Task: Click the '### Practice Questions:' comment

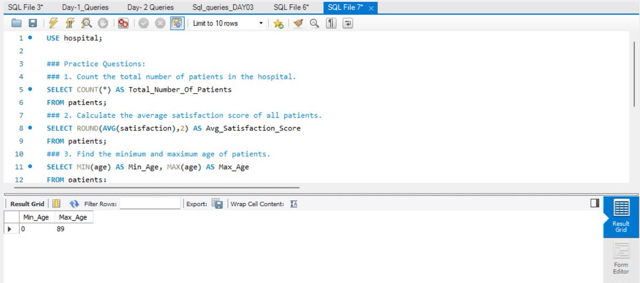Action: 95,64
